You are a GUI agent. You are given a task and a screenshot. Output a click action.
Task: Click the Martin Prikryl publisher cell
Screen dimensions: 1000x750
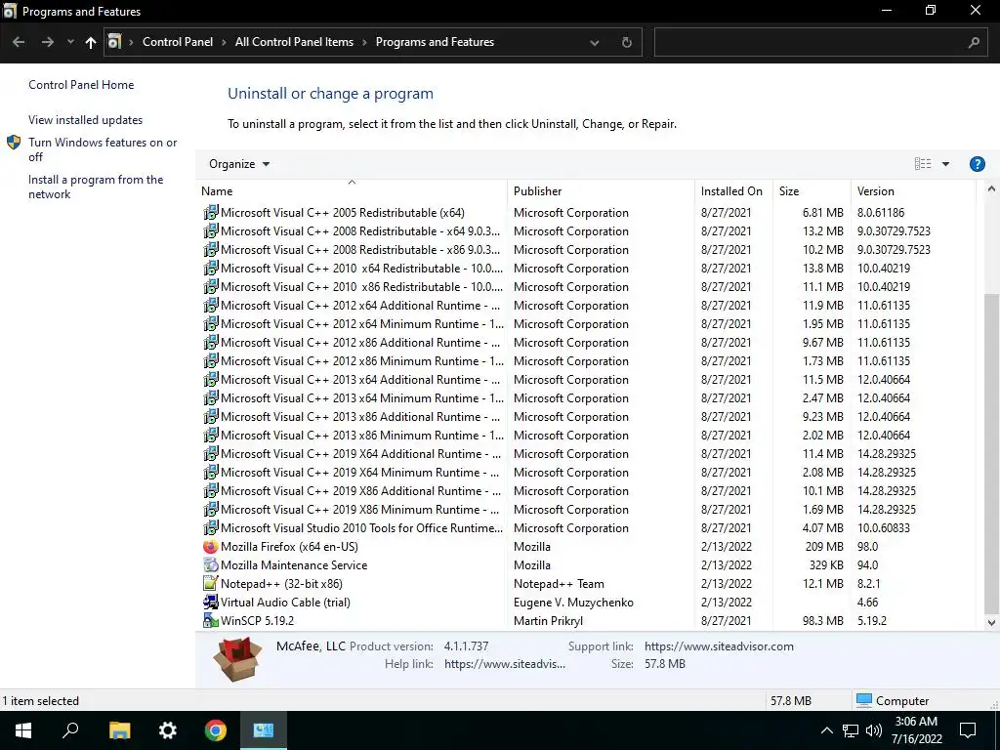[548, 620]
